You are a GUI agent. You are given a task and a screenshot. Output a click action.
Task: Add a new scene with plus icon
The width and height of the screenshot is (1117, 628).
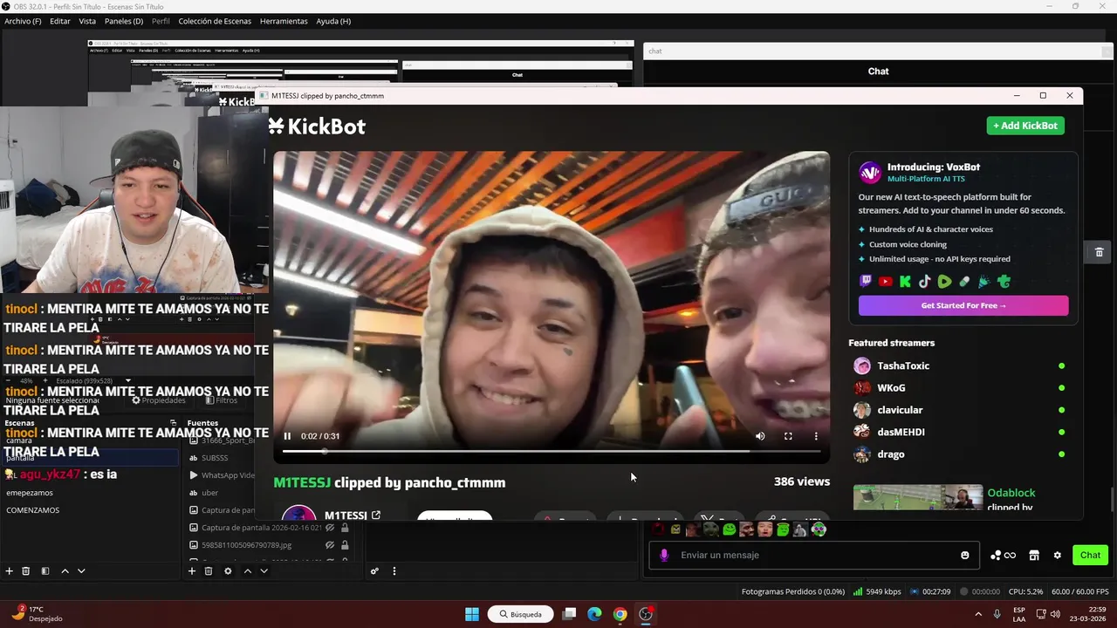pos(9,571)
